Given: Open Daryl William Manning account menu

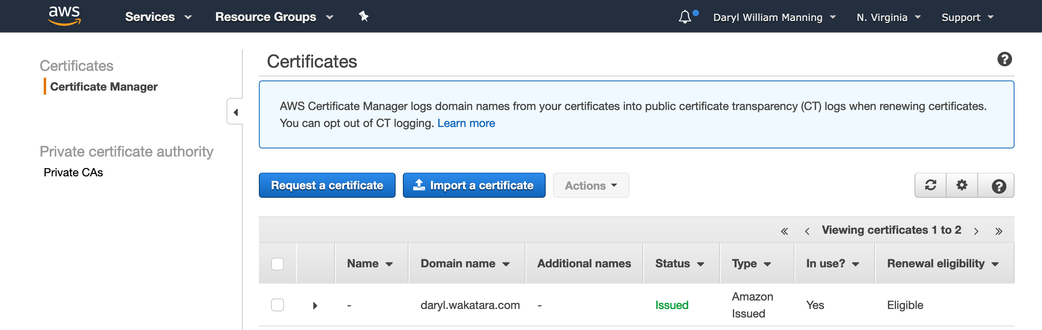Looking at the screenshot, I should pos(774,17).
